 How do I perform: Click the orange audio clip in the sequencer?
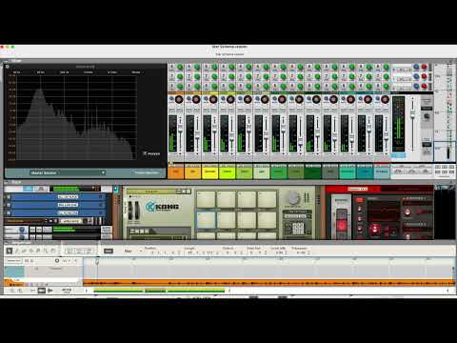pos(268,282)
